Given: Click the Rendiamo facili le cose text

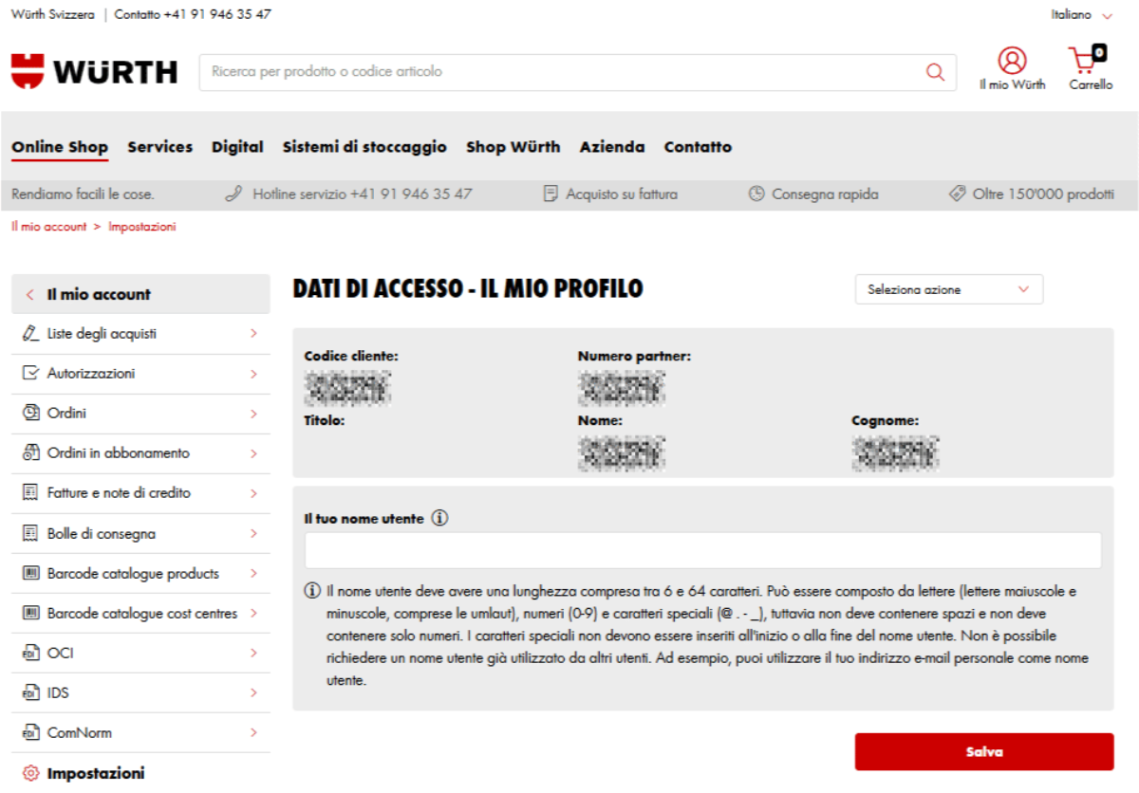Looking at the screenshot, I should pos(83,194).
